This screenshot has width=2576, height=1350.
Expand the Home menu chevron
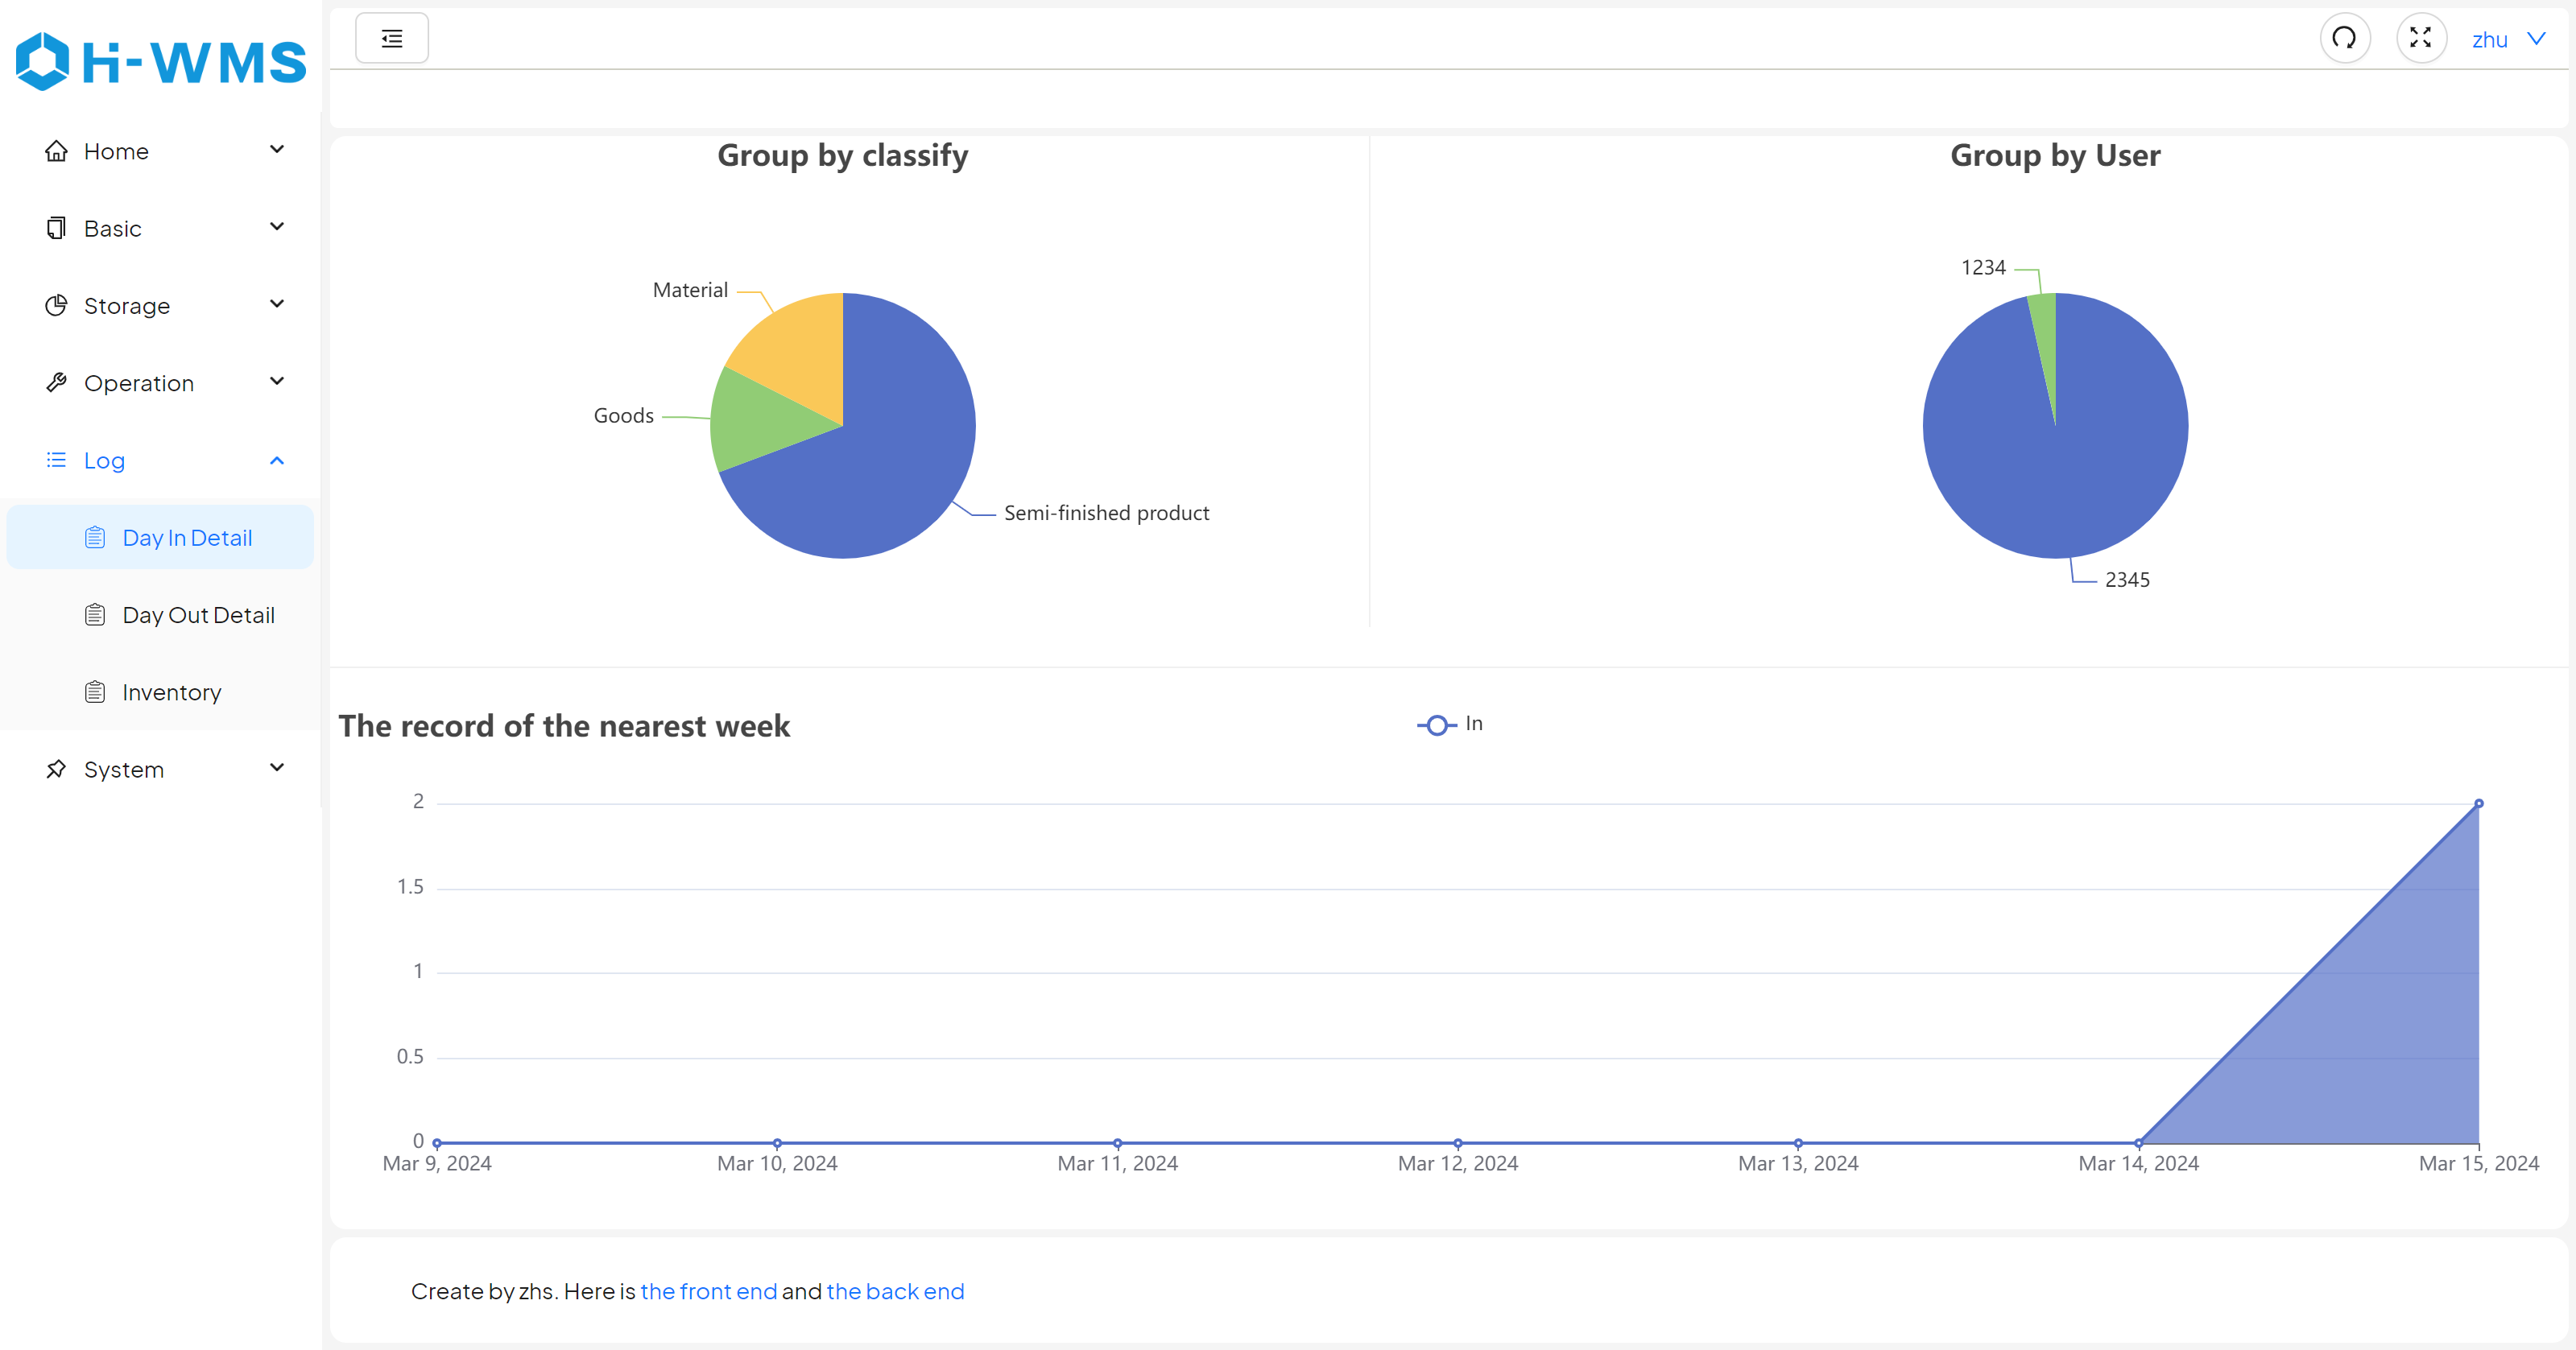pyautogui.click(x=277, y=150)
